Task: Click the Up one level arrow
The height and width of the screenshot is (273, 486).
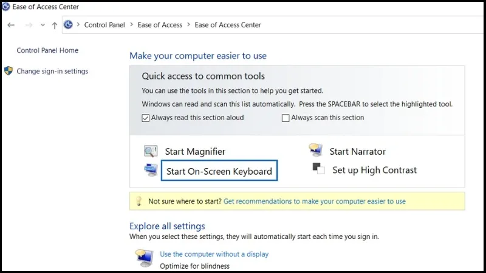Action: tap(55, 25)
